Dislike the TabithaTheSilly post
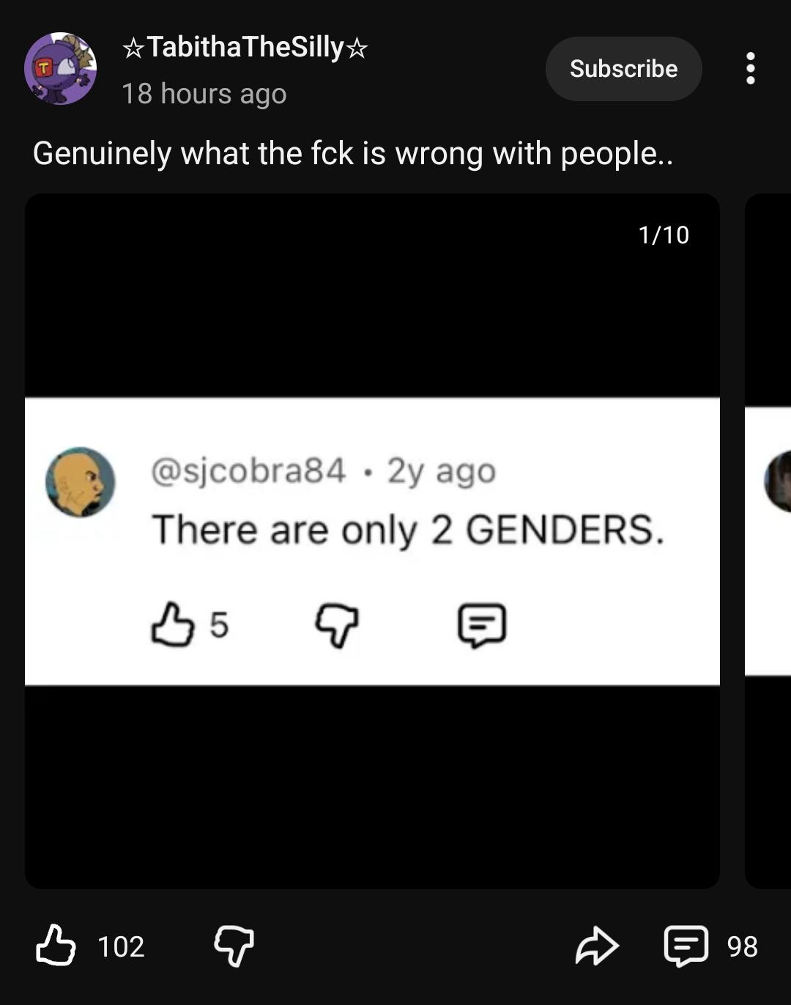This screenshot has width=791, height=1005. coord(234,946)
